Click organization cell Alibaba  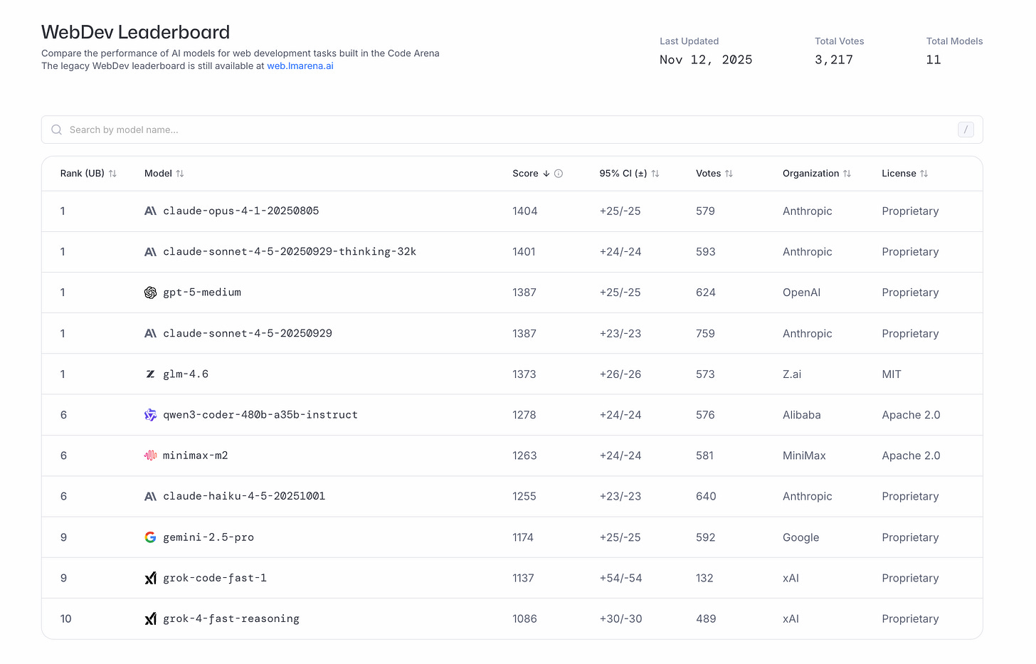(x=802, y=415)
